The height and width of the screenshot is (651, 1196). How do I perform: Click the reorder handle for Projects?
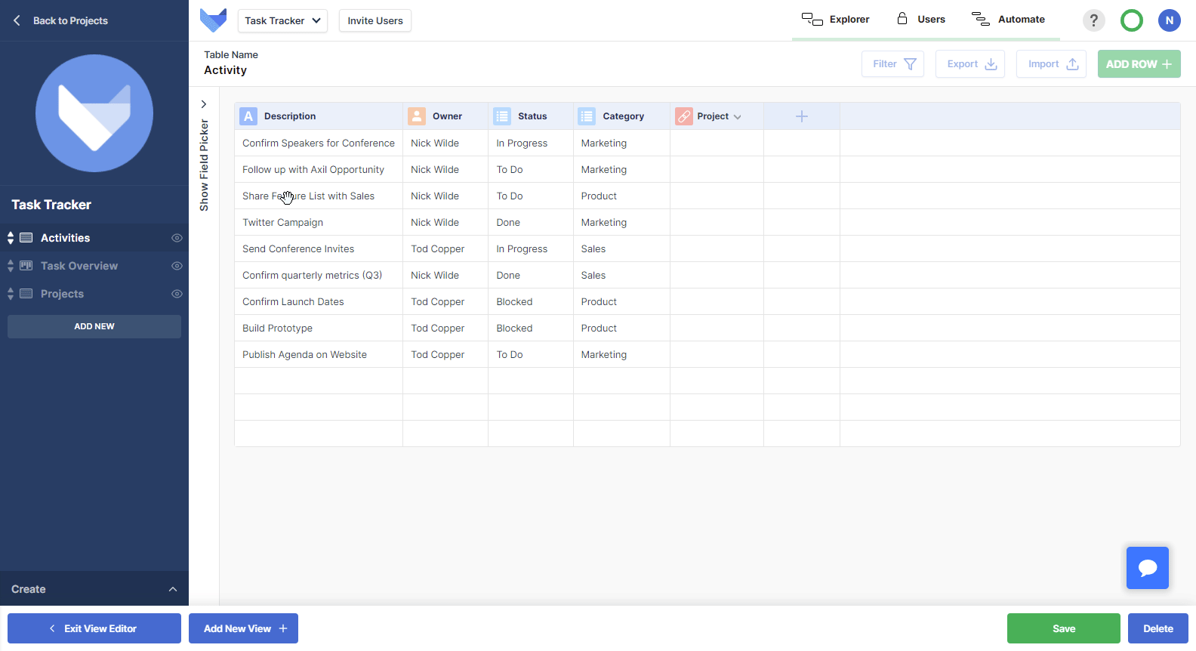(11, 294)
